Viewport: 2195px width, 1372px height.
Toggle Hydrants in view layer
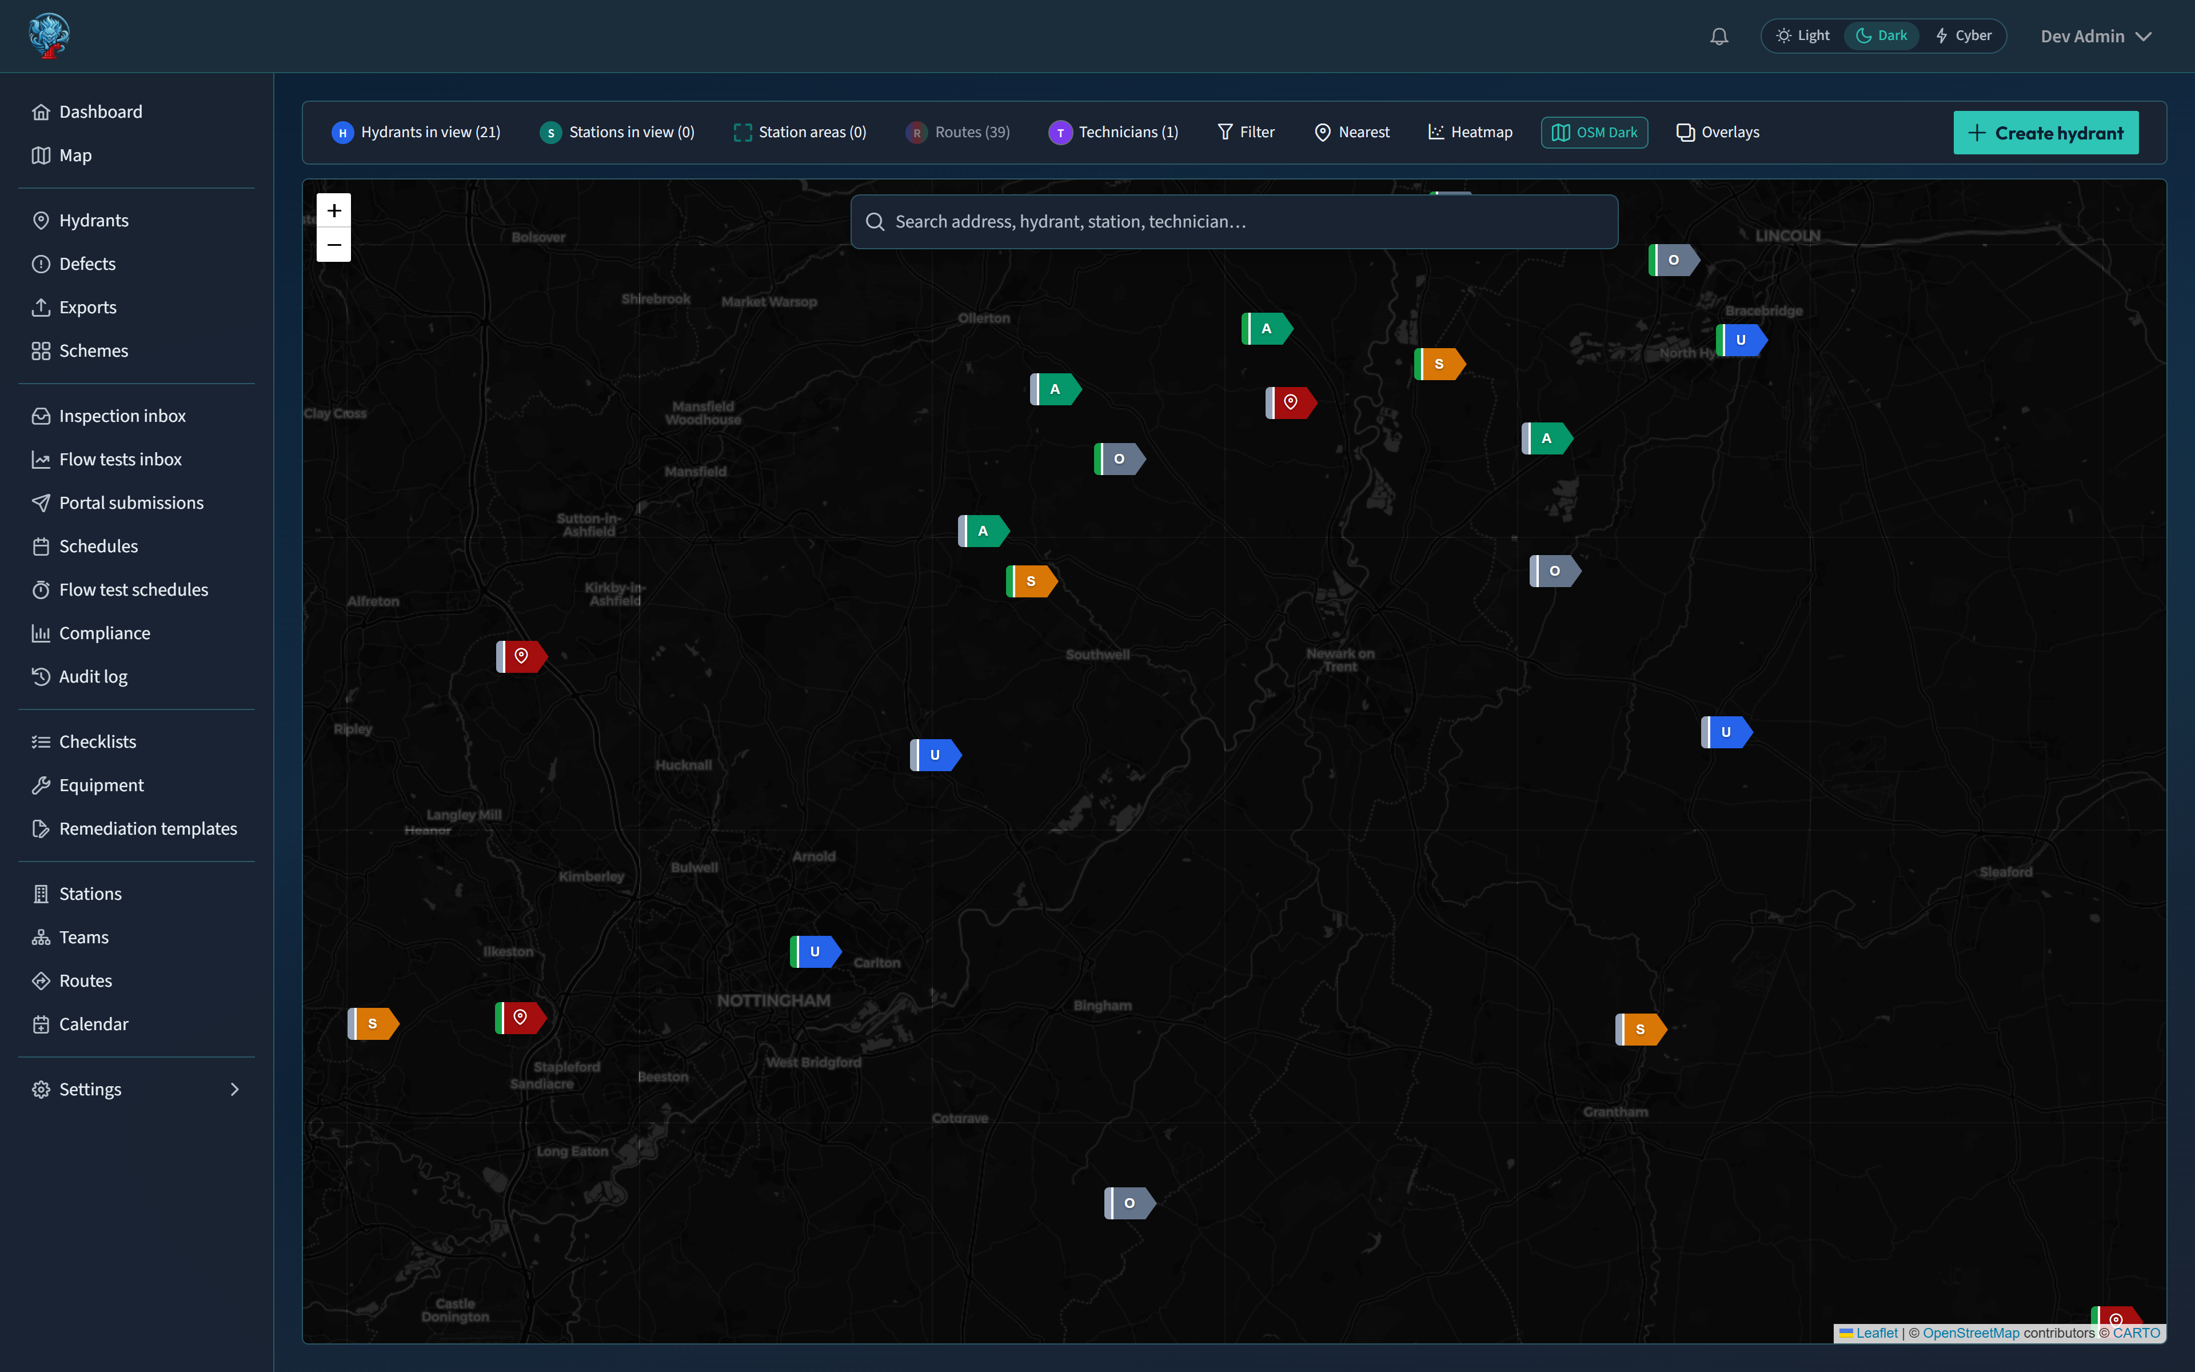tap(416, 133)
